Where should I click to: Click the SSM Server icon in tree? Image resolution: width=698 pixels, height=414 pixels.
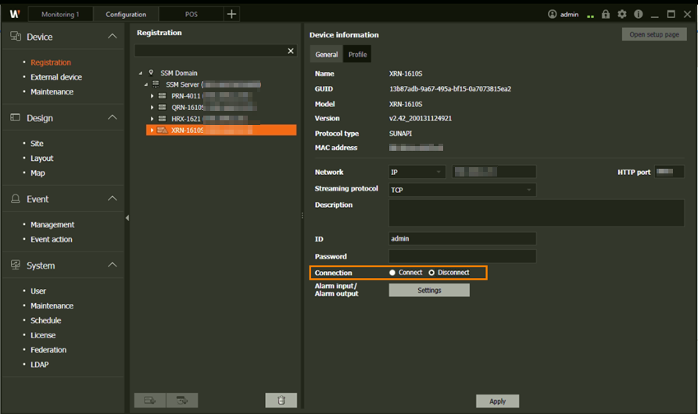click(156, 84)
